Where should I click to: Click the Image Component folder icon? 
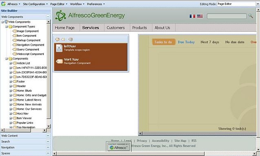pyautogui.click(x=15, y=31)
